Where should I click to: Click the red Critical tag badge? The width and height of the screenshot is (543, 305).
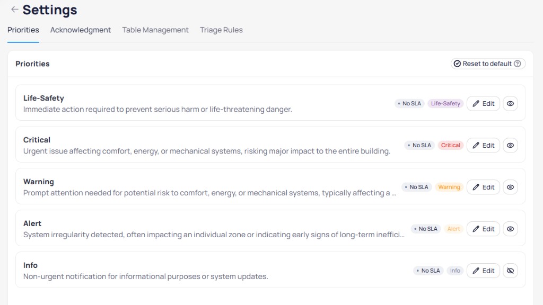pos(451,145)
